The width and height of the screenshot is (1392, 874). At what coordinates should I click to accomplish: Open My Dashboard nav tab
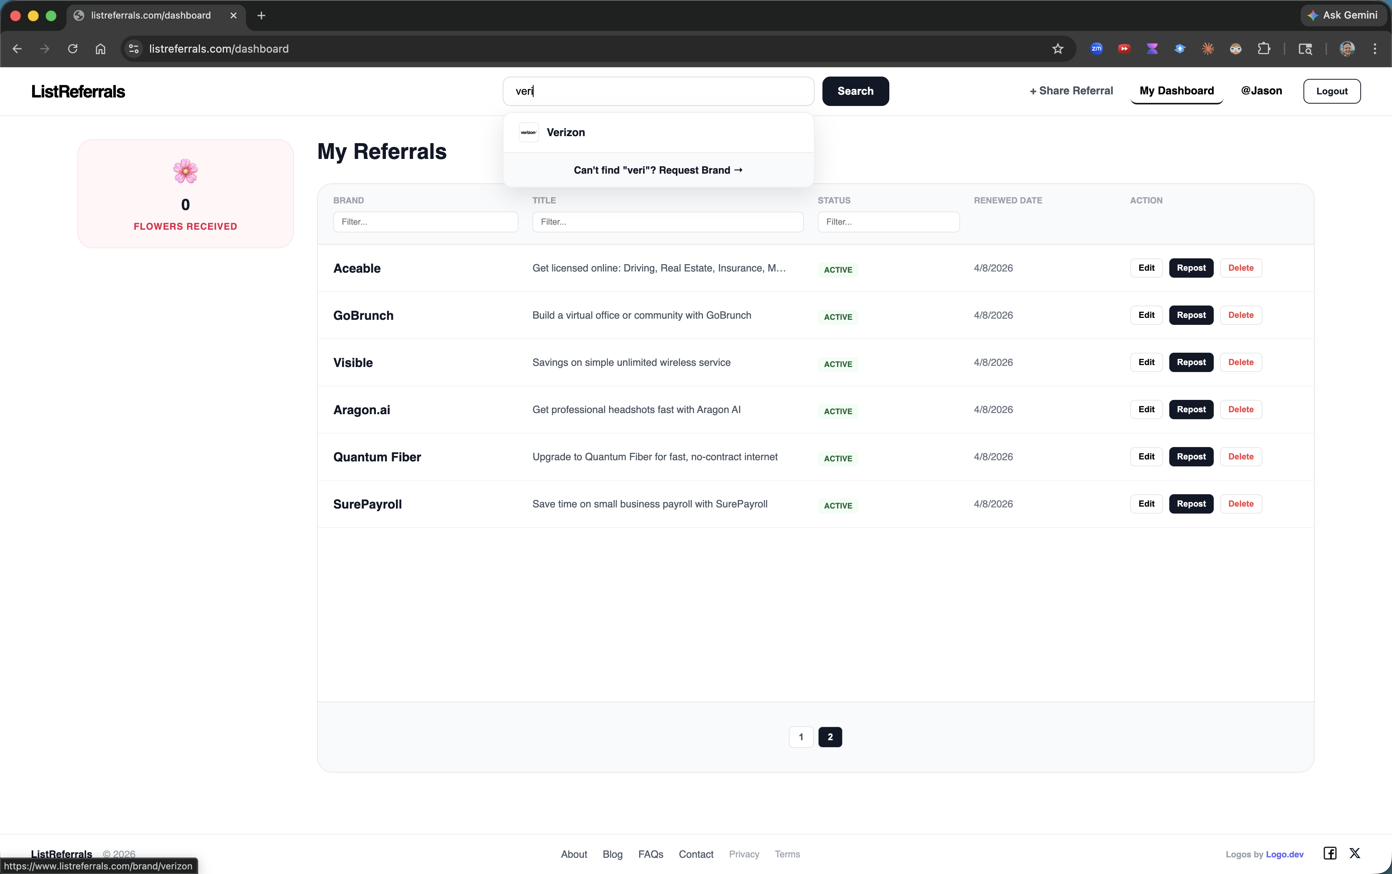pos(1176,91)
